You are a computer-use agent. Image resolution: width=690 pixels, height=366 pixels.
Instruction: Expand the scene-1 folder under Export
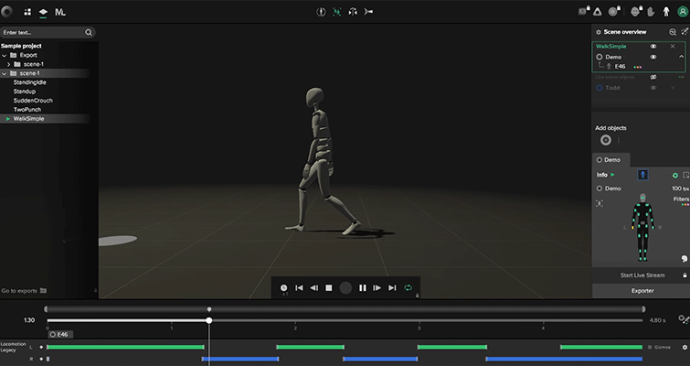click(x=8, y=64)
